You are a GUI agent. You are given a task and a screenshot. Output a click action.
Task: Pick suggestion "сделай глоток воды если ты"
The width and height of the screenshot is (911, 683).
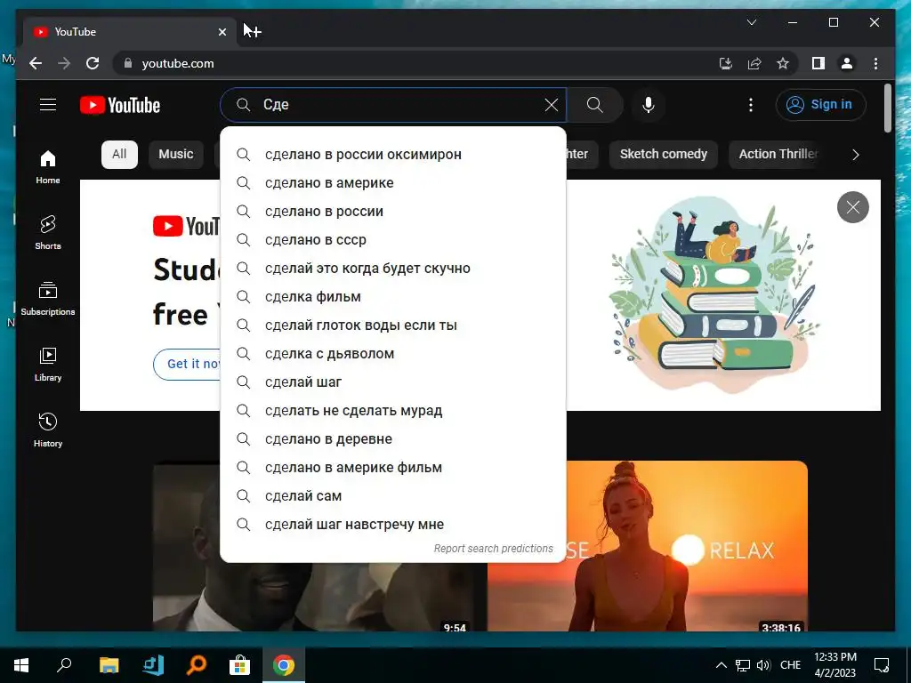(x=393, y=325)
